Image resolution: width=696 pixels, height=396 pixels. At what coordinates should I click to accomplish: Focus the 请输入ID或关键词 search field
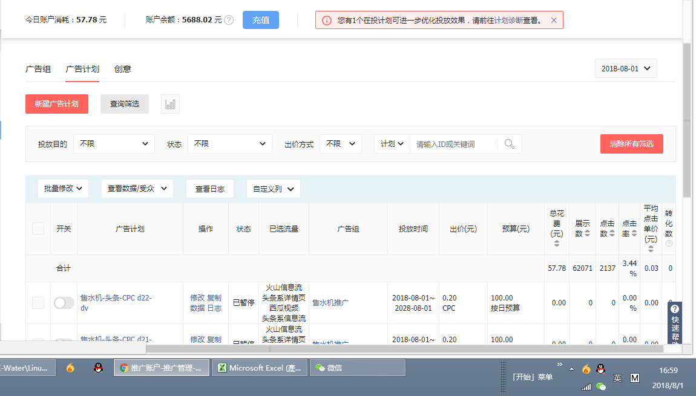click(x=454, y=144)
